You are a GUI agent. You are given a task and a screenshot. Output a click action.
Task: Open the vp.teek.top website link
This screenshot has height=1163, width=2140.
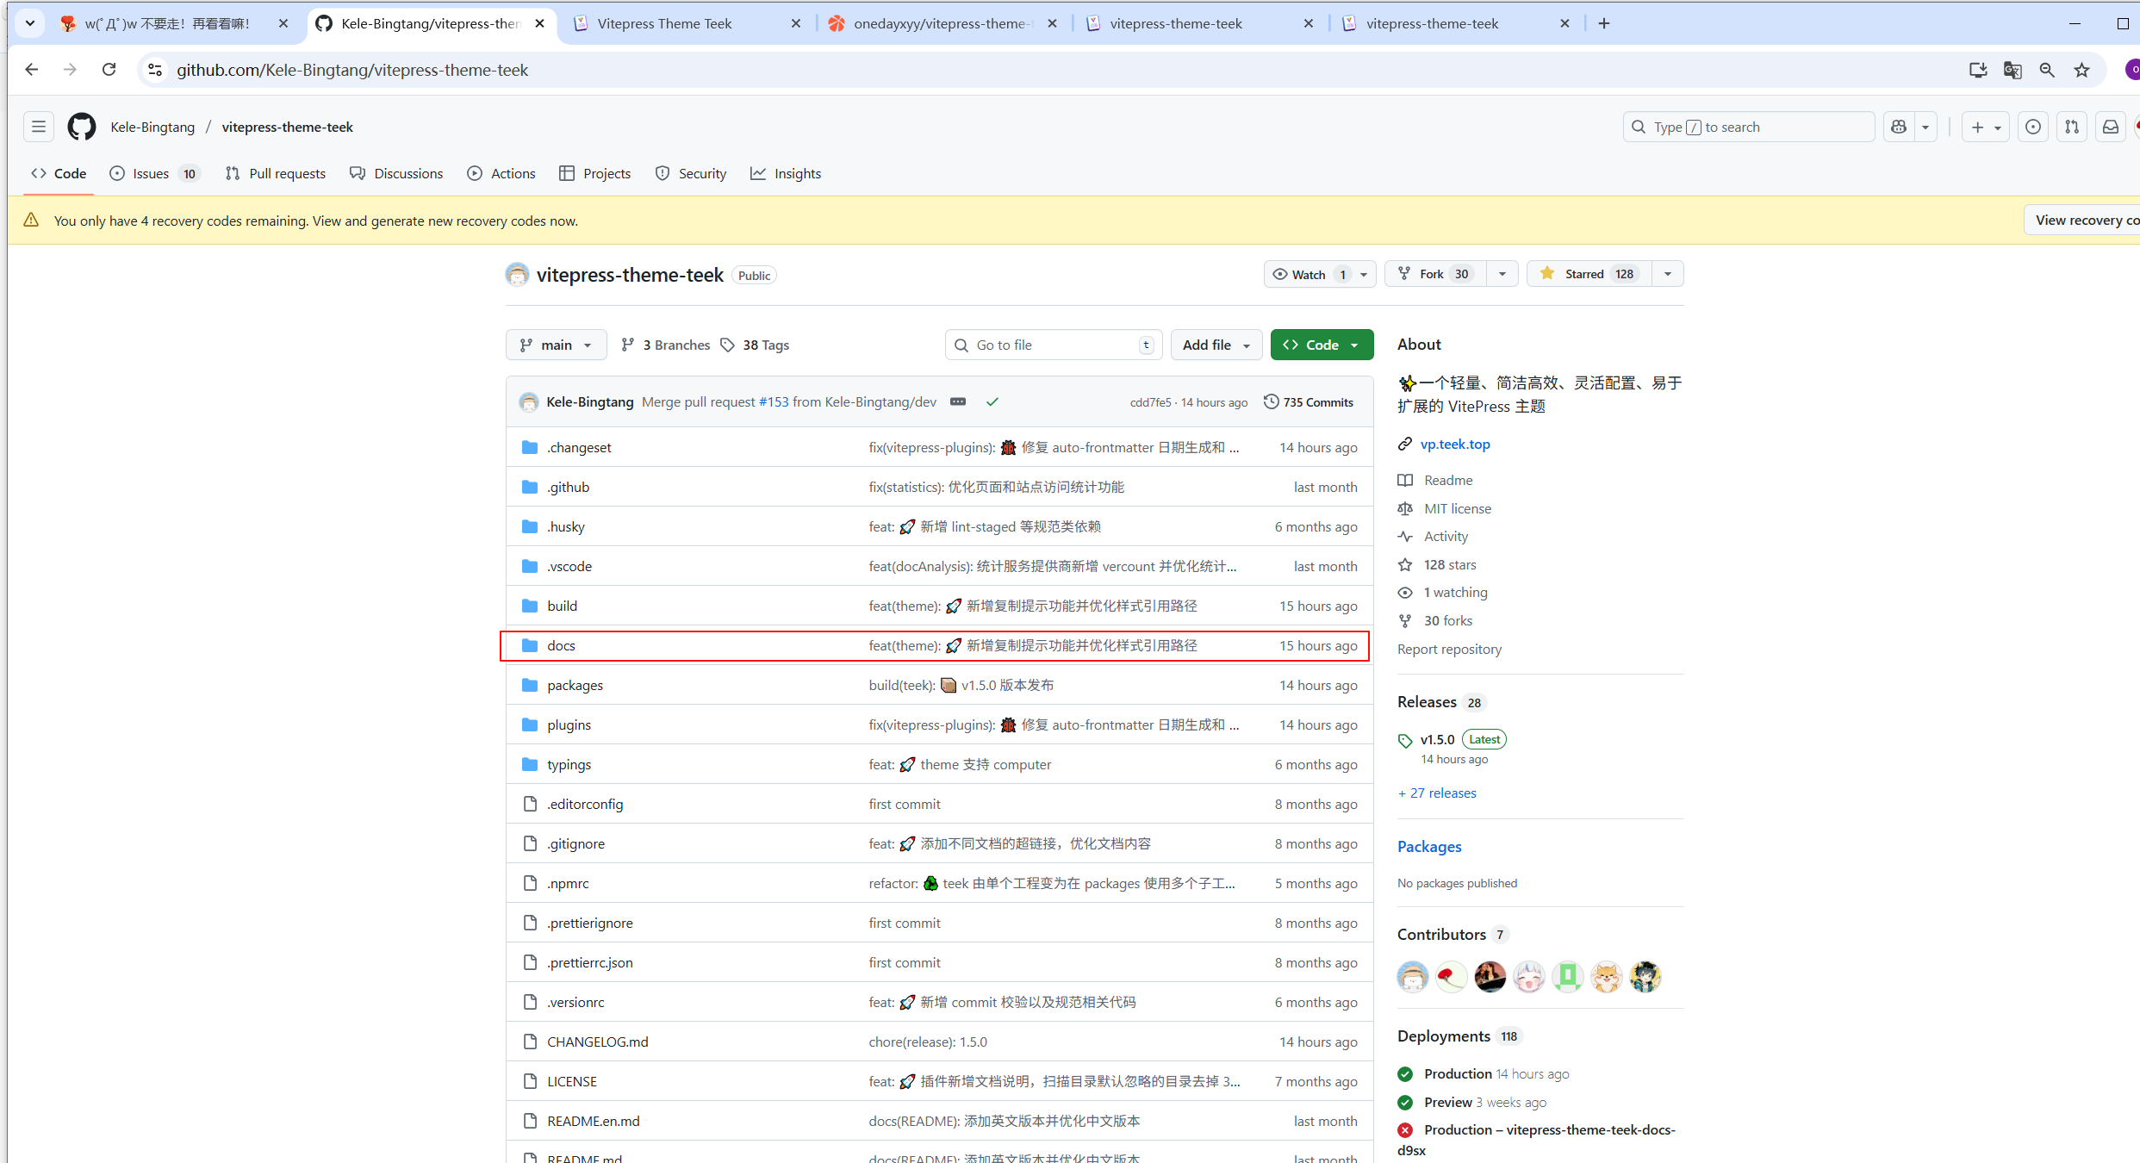pyautogui.click(x=1454, y=444)
